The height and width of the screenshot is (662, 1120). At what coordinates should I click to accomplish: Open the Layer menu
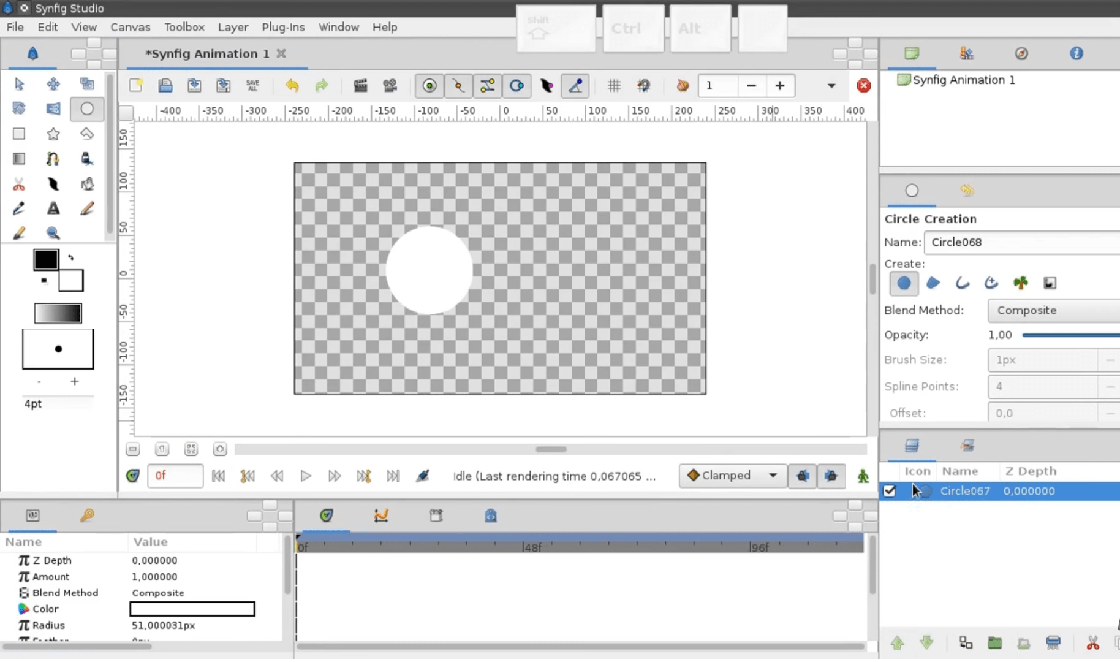[233, 27]
